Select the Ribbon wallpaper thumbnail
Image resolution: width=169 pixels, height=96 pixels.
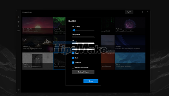[x=130, y=43]
